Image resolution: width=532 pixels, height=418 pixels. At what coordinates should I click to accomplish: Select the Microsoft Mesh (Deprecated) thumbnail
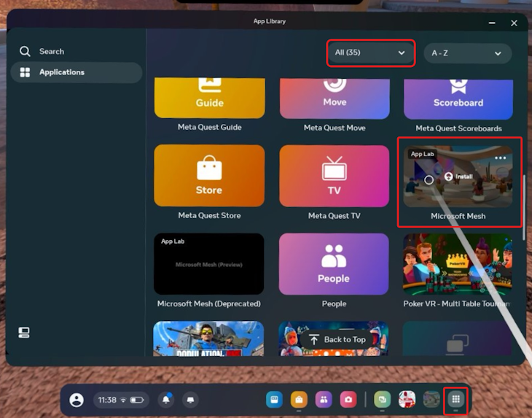pyautogui.click(x=208, y=264)
